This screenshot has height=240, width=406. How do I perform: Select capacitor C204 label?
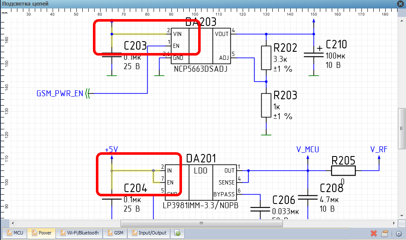pyautogui.click(x=135, y=188)
